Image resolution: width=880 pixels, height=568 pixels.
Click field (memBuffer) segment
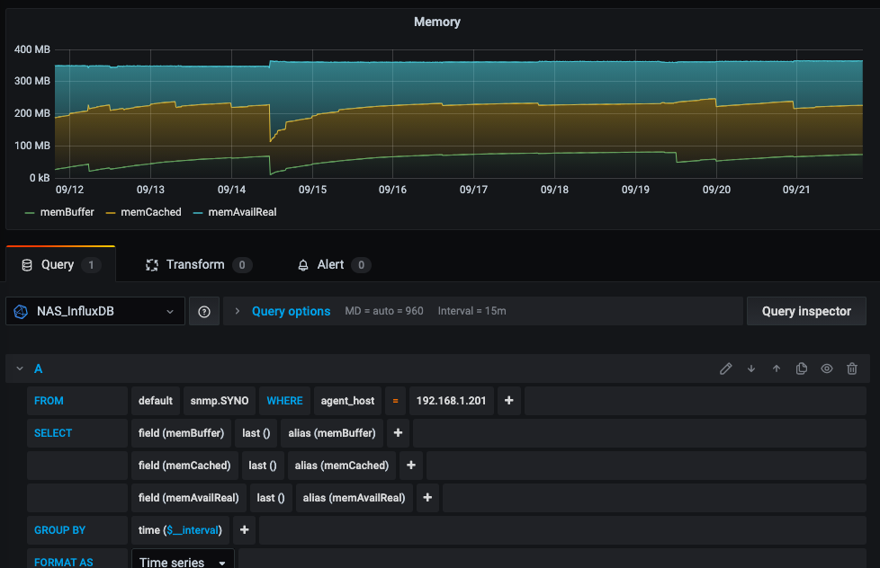point(181,433)
